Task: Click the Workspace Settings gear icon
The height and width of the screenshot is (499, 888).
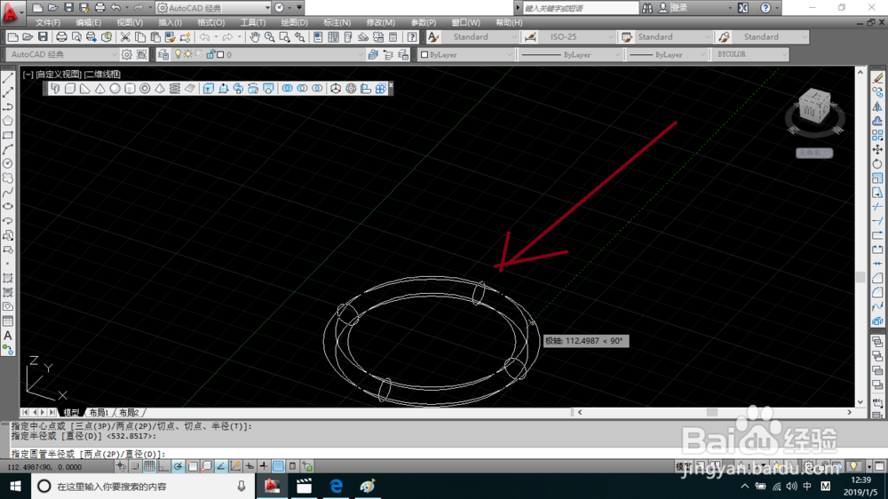Action: pyautogui.click(x=127, y=54)
